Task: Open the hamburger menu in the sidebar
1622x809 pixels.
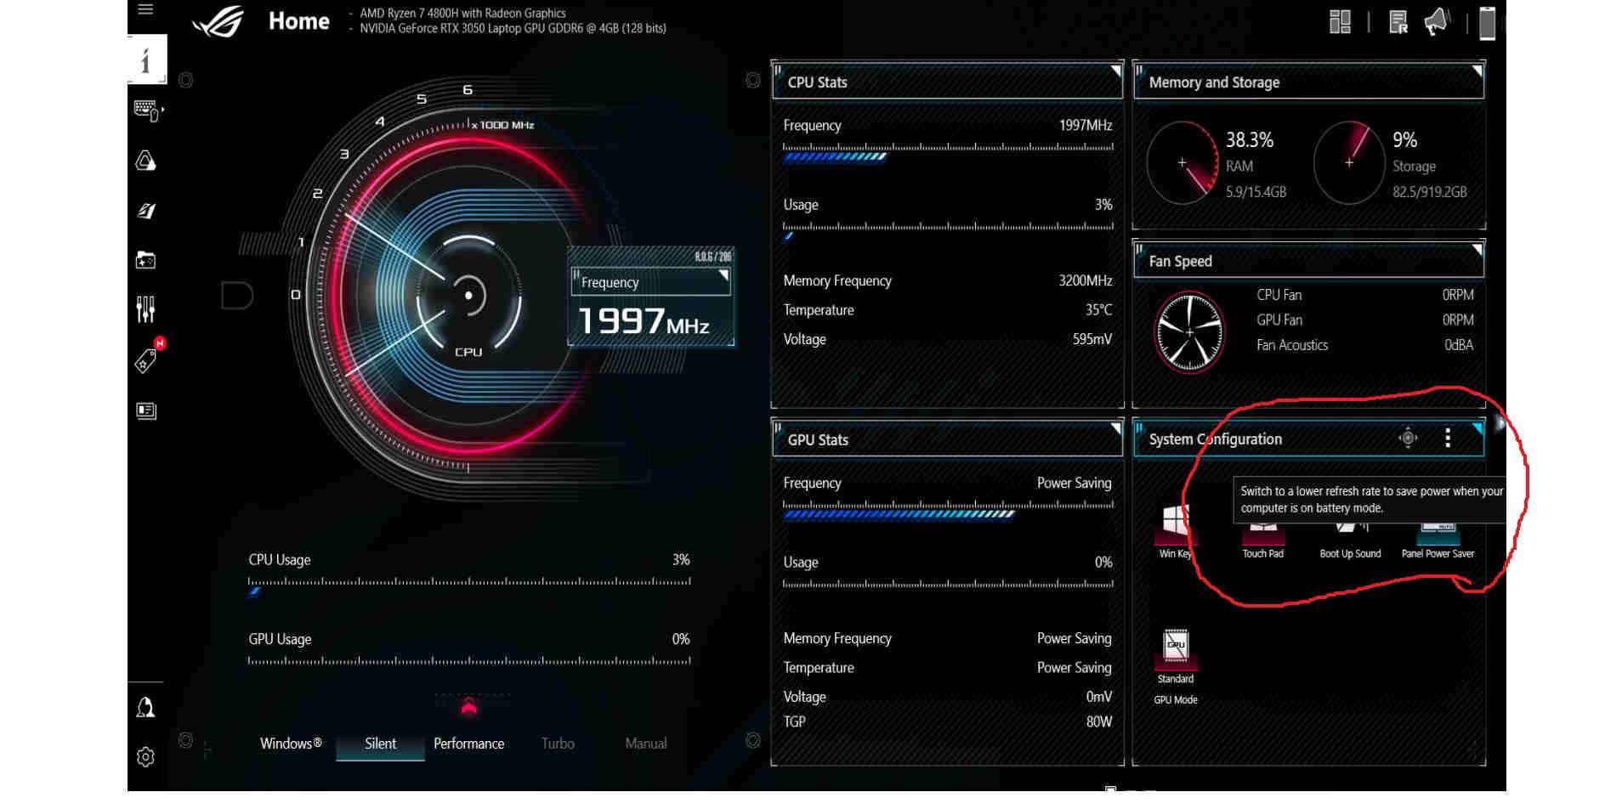Action: click(x=145, y=9)
